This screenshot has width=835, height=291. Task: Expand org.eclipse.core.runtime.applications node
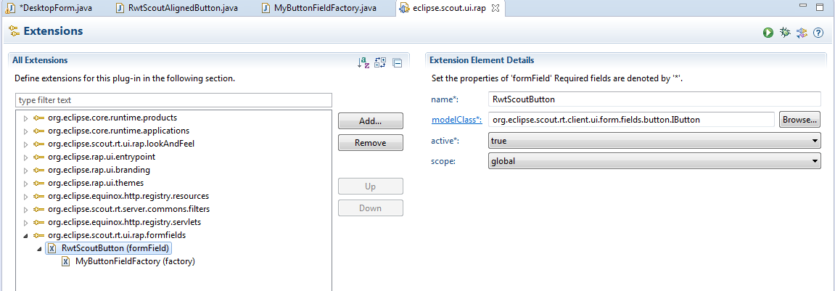[x=25, y=131]
